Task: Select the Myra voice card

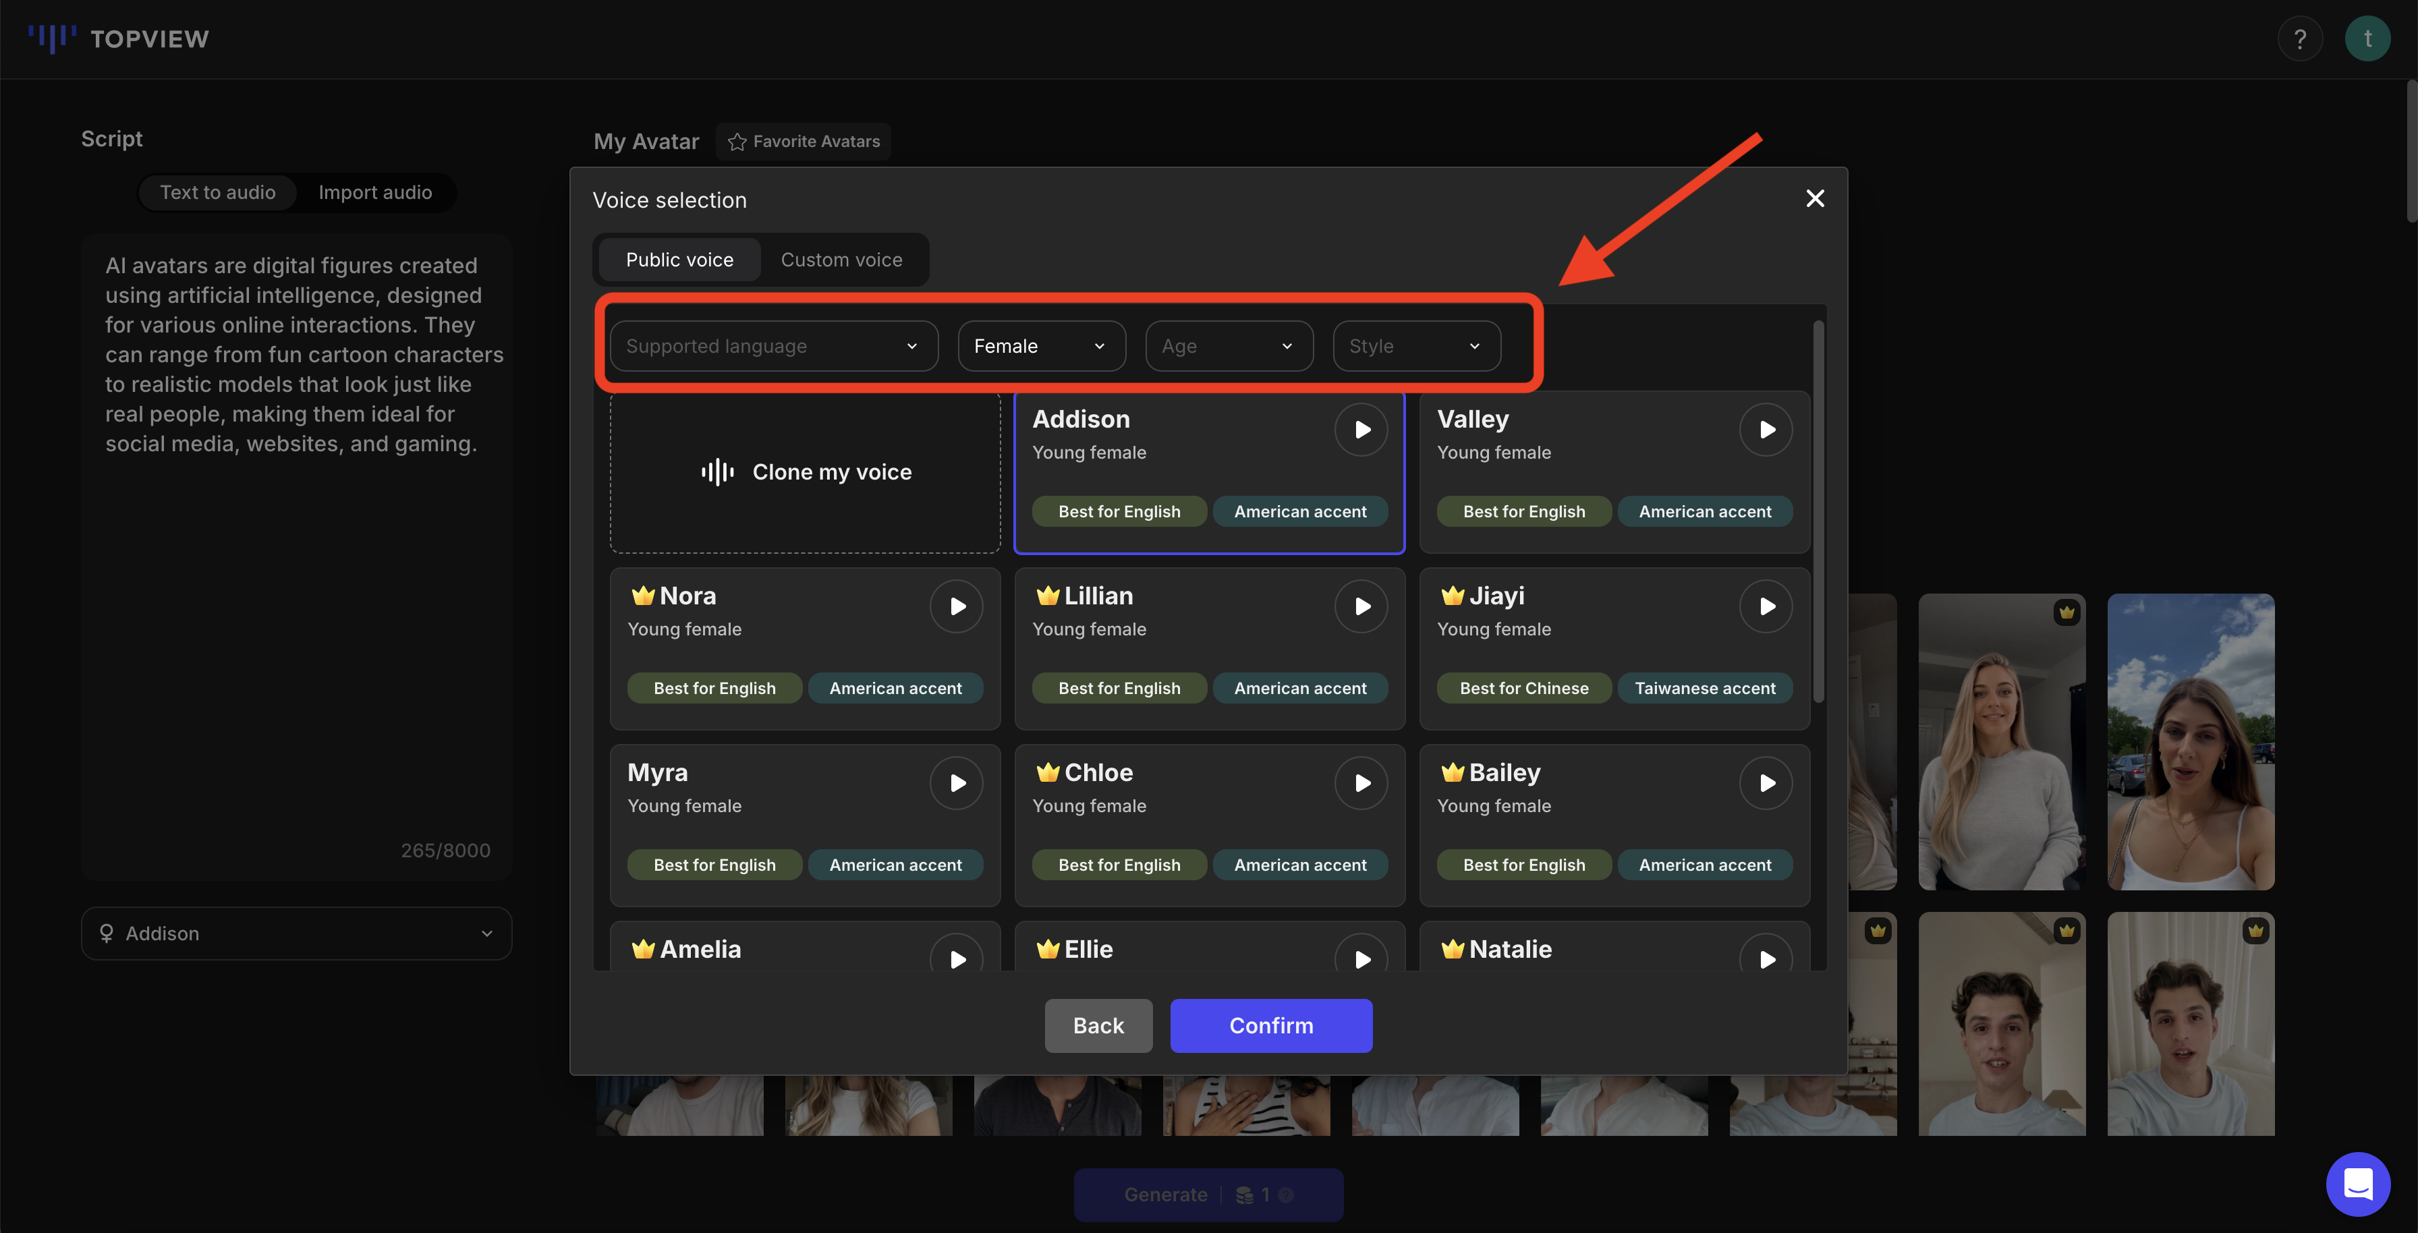Action: pyautogui.click(x=806, y=826)
